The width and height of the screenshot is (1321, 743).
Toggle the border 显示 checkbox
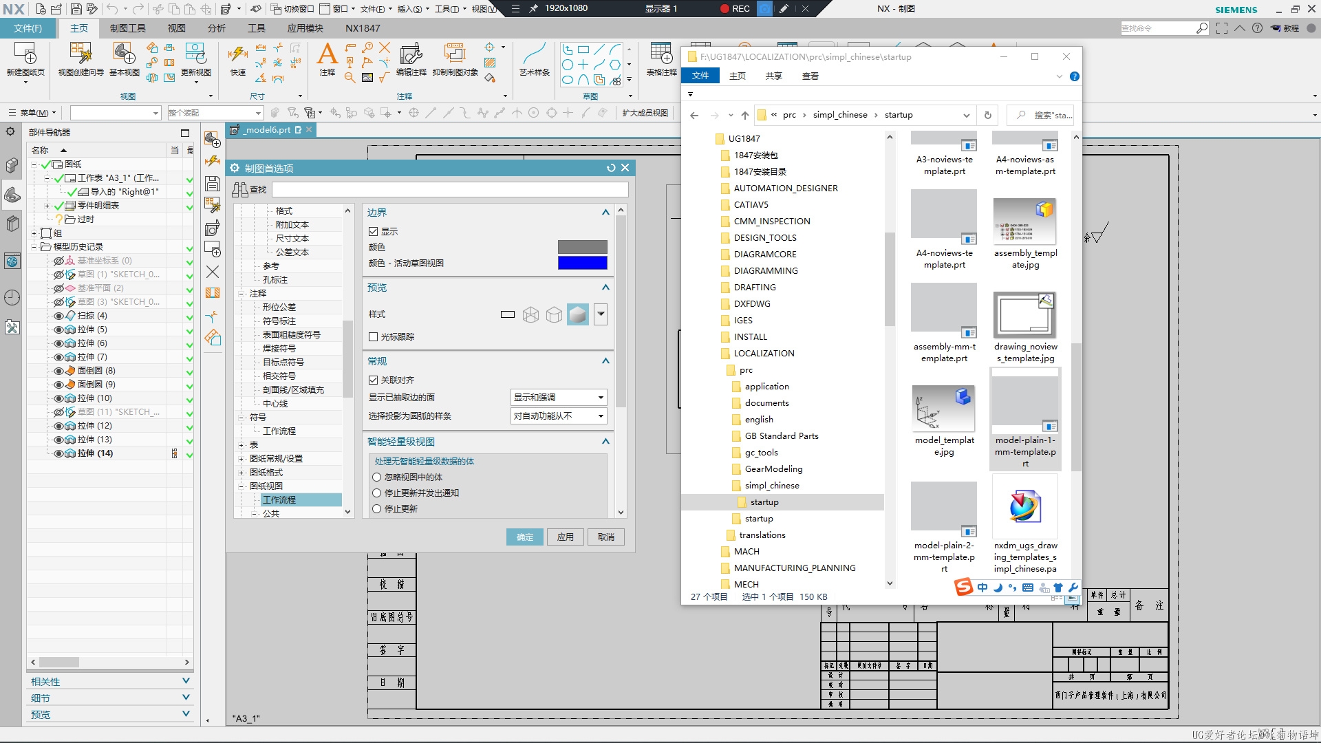pyautogui.click(x=374, y=232)
